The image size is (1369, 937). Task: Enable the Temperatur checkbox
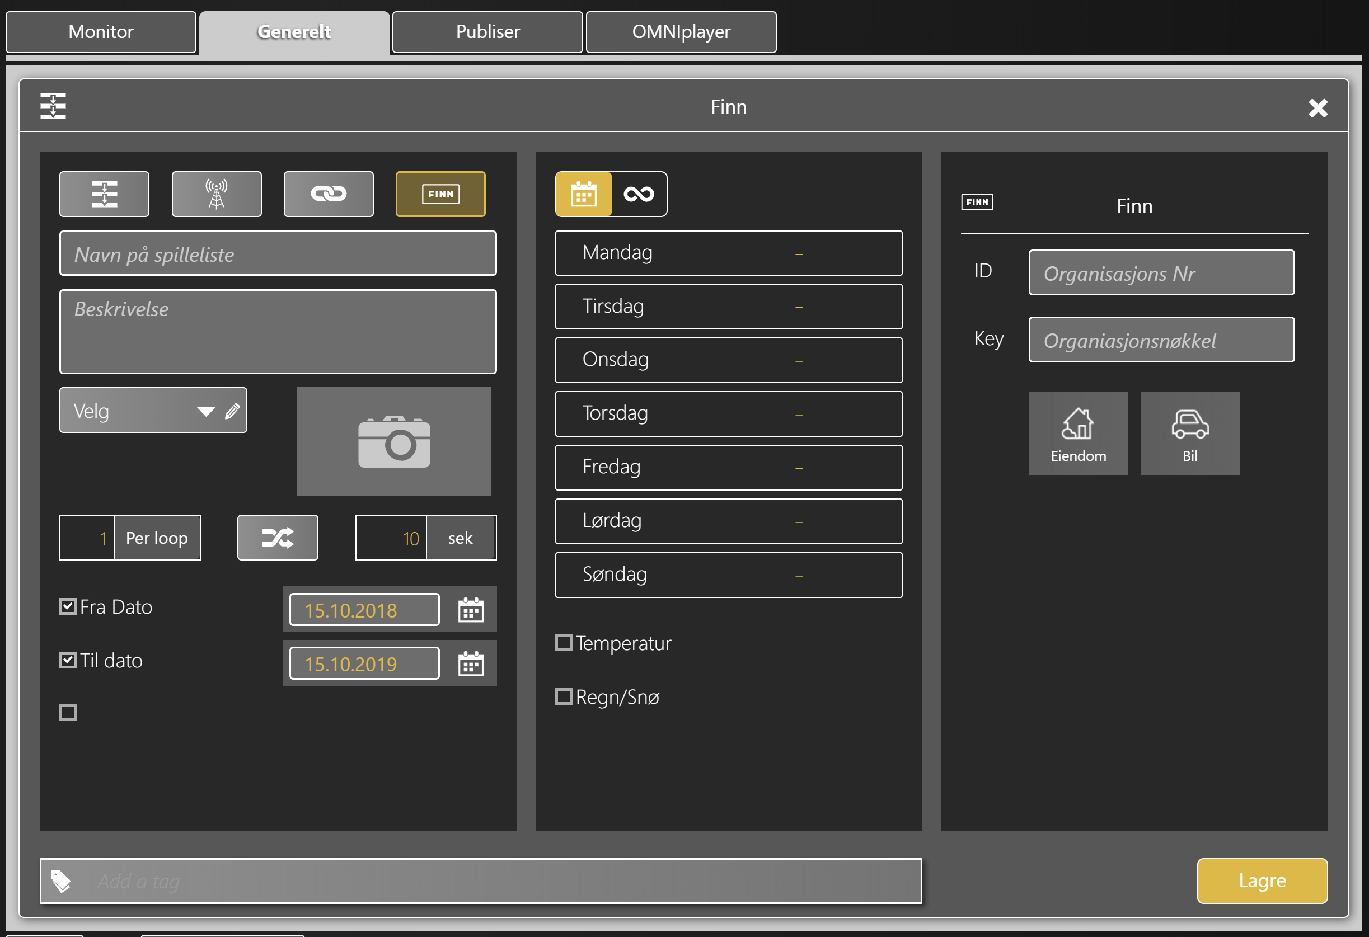[564, 643]
